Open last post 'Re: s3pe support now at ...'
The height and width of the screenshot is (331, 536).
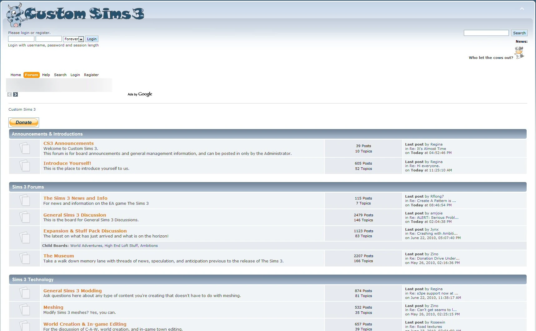click(x=434, y=293)
